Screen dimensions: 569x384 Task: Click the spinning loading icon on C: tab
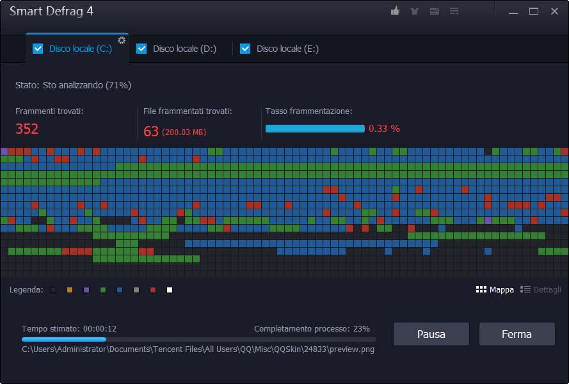[x=121, y=41]
